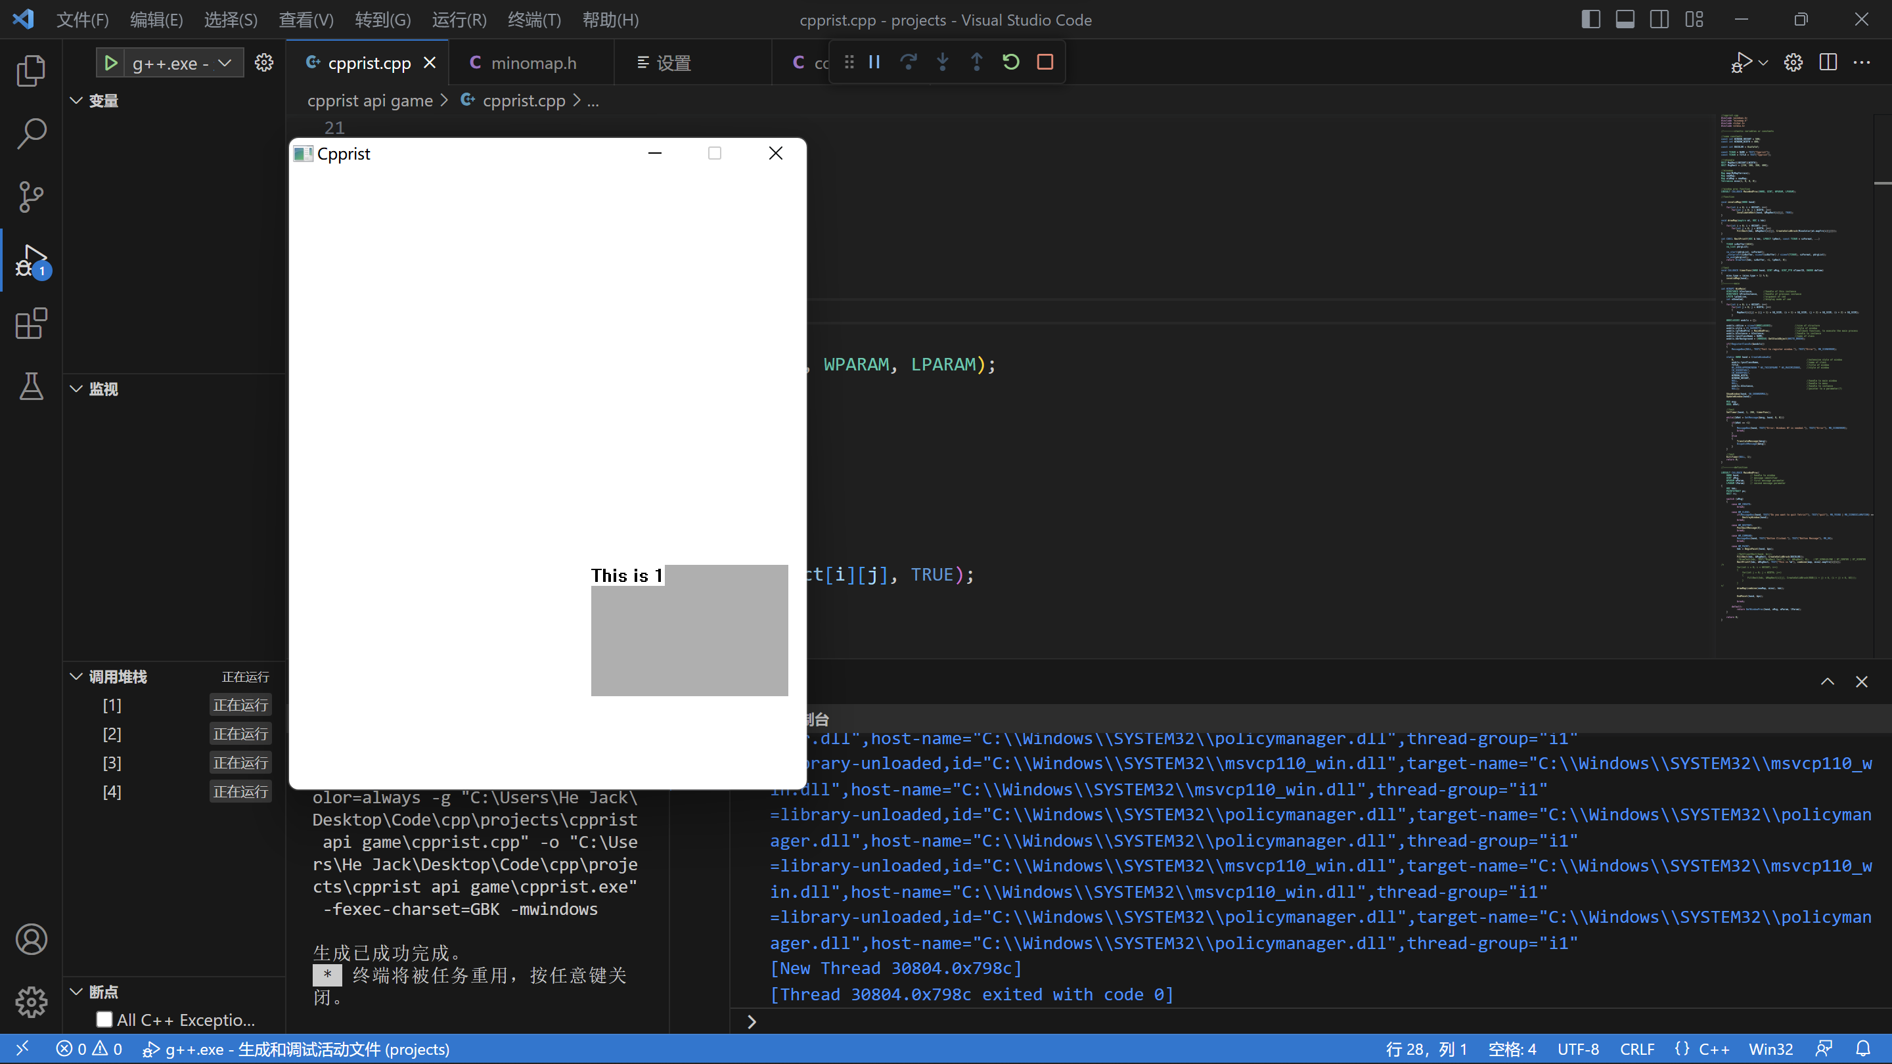Image resolution: width=1892 pixels, height=1064 pixels.
Task: Start debugging with green play button
Action: pos(111,63)
